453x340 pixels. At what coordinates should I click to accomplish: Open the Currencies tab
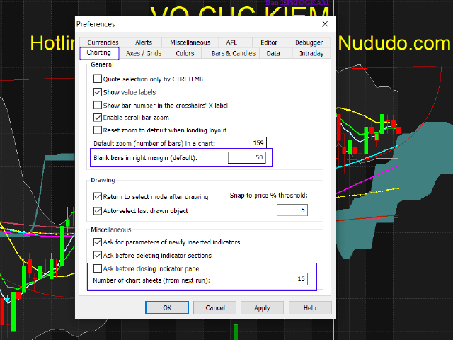tap(103, 42)
